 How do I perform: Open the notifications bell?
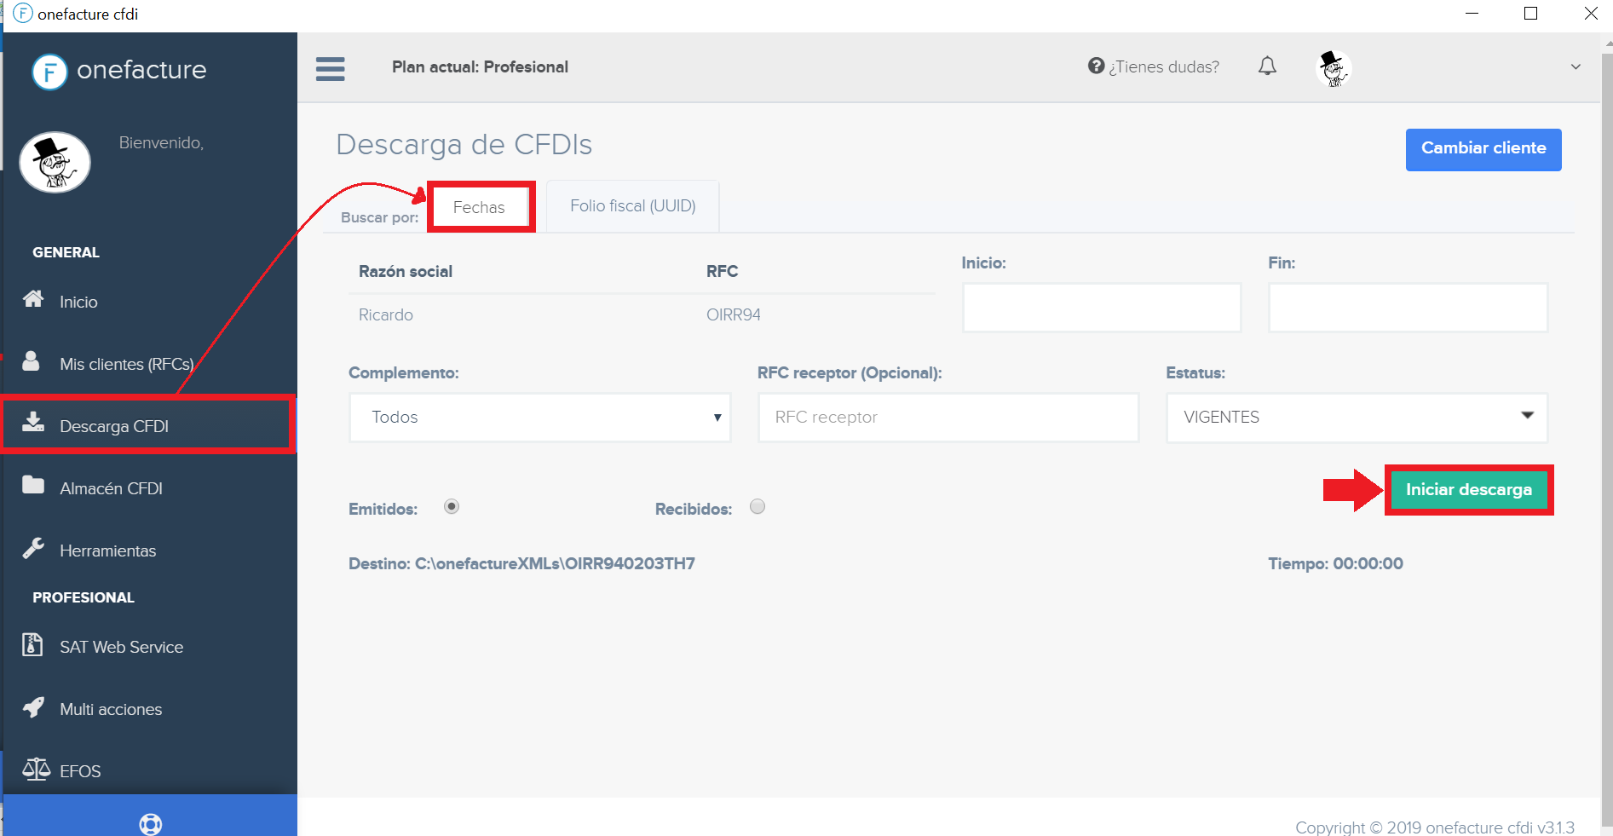coord(1268,66)
